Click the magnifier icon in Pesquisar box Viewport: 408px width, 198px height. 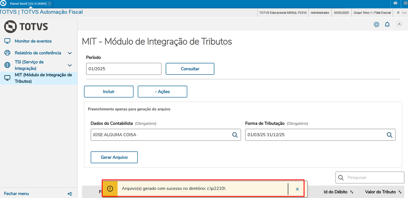point(341,177)
